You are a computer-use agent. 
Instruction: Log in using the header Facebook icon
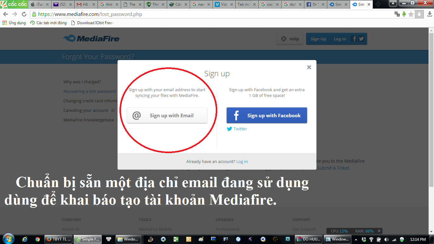coord(354,39)
